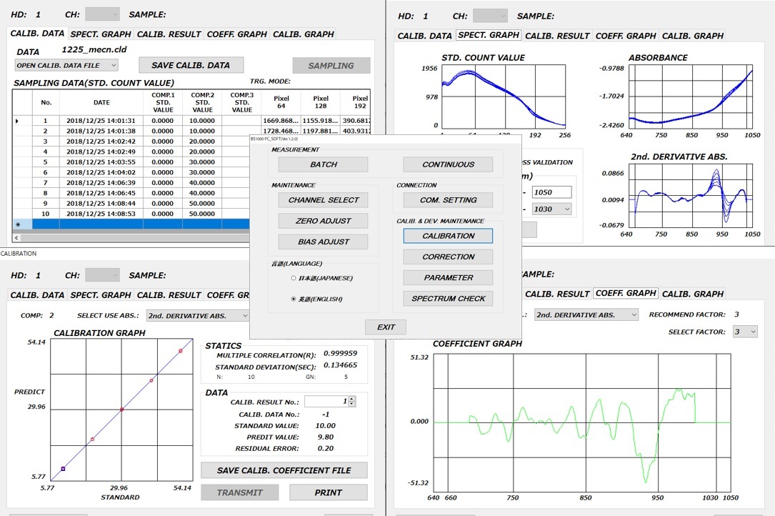Click the sampling table's scroll-left arrow
775x516 pixels.
(x=17, y=238)
